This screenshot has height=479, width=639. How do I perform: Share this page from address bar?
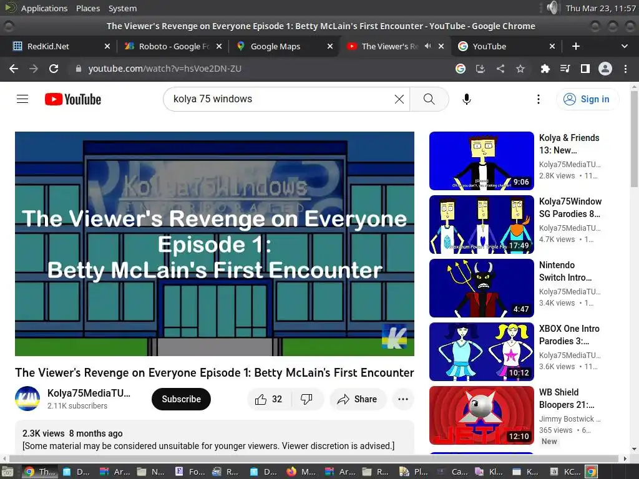(500, 69)
